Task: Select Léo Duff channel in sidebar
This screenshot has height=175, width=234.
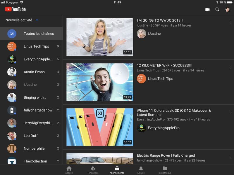Action: pyautogui.click(x=31, y=136)
